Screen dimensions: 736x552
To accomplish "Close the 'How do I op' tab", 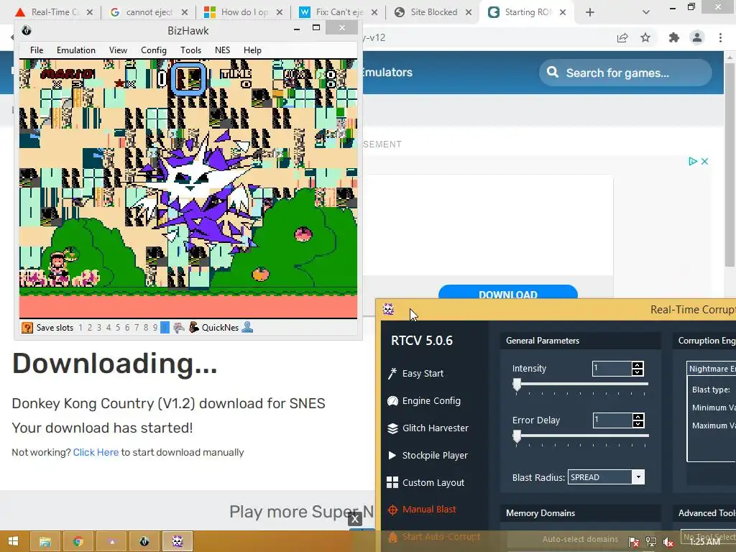I will point(280,12).
